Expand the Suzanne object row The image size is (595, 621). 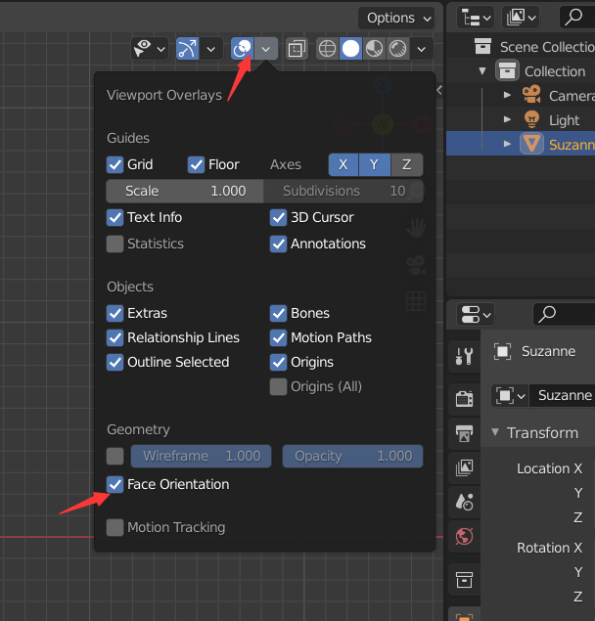coord(507,144)
